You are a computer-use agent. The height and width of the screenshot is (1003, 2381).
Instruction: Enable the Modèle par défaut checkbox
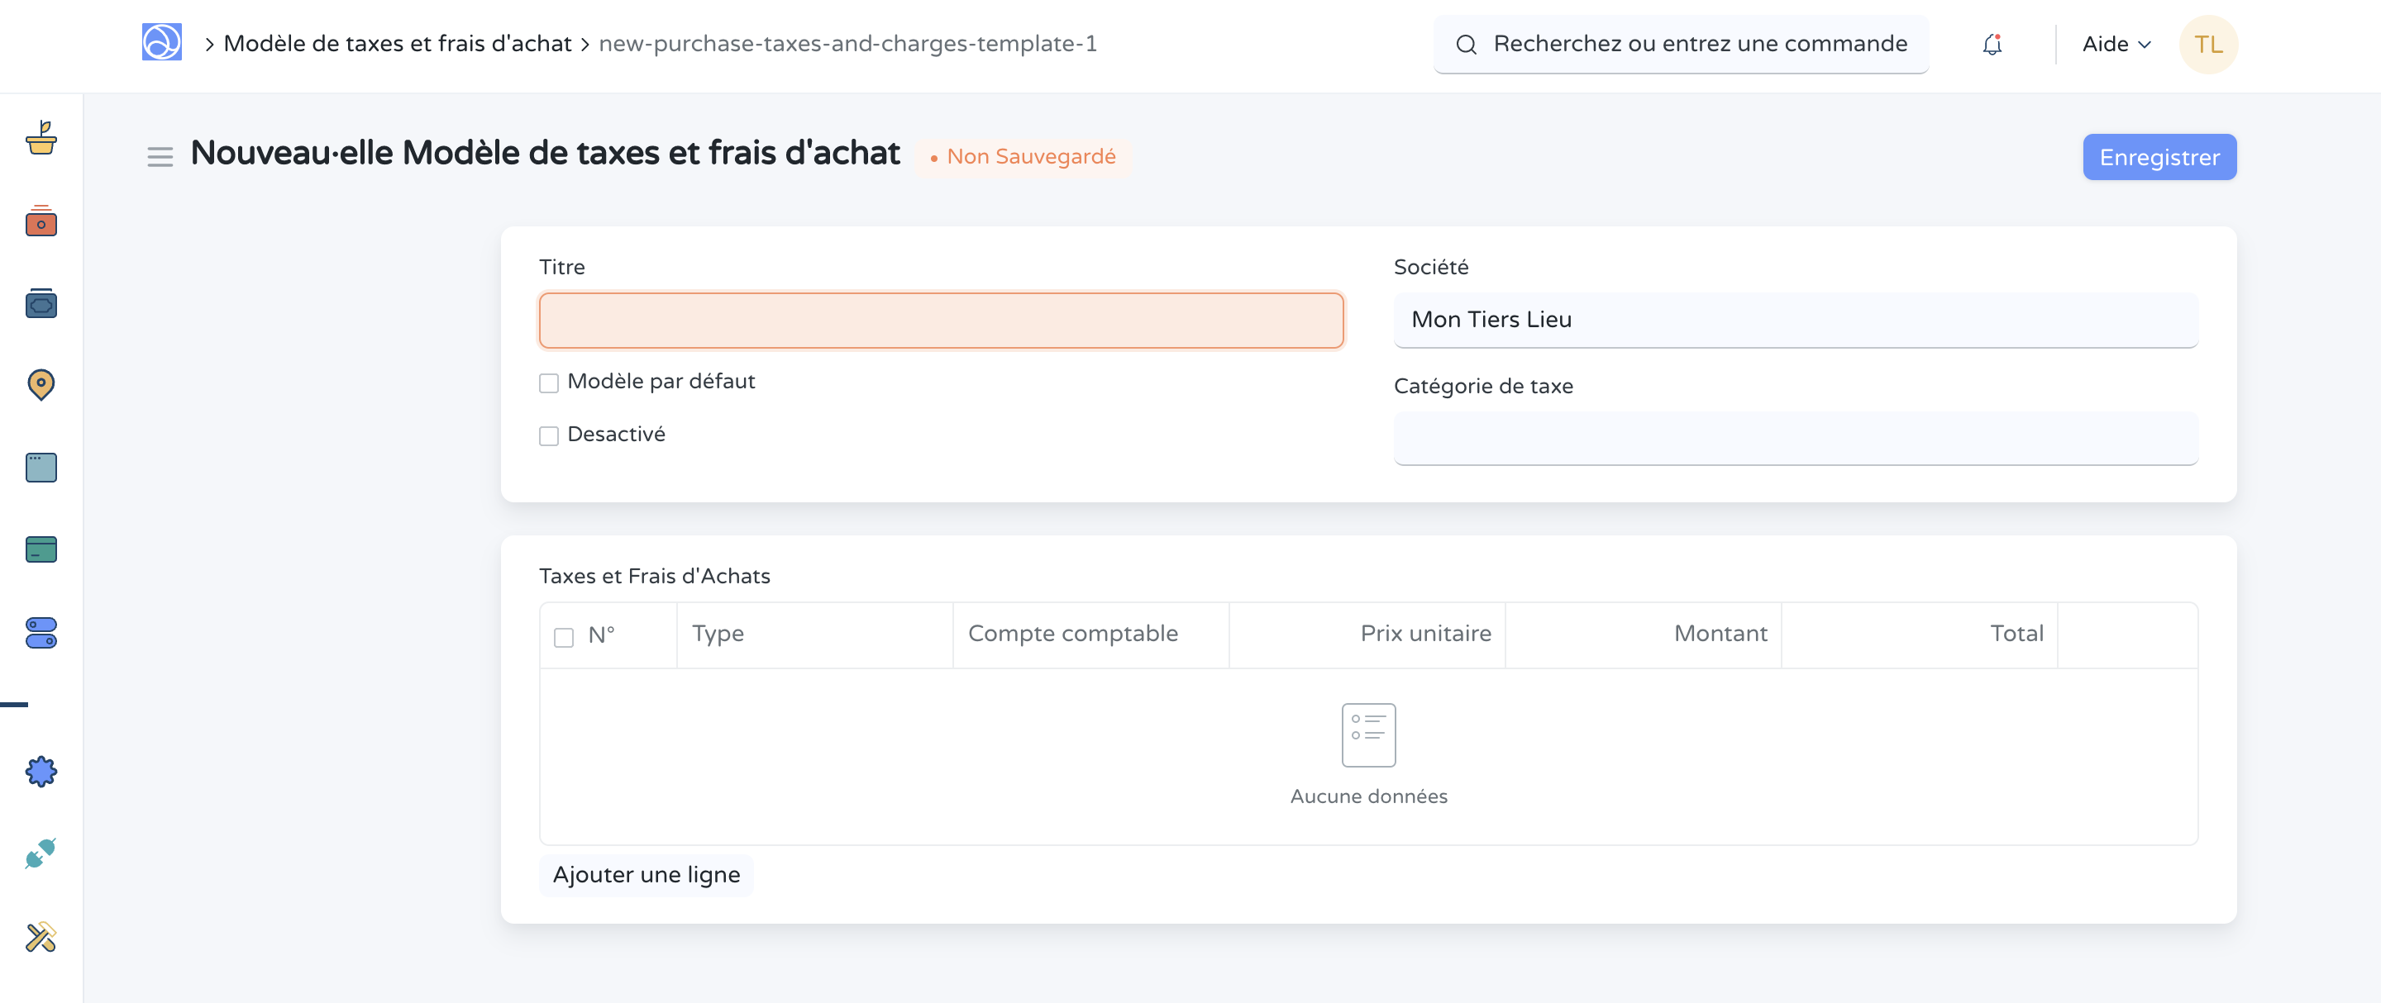pyautogui.click(x=549, y=383)
